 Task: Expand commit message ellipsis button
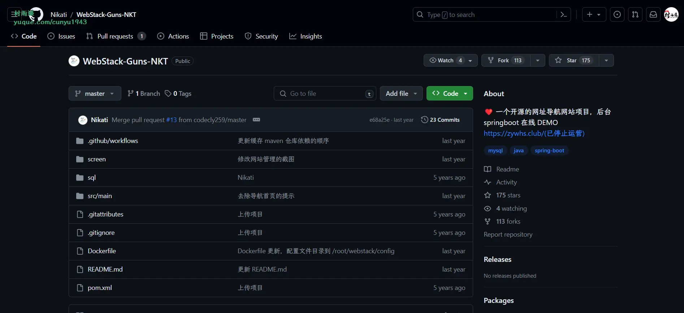[256, 120]
